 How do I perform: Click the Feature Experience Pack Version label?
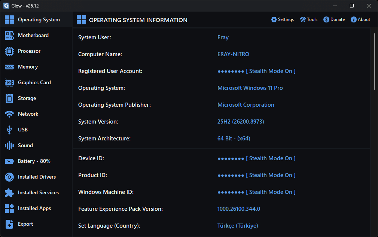tap(121, 209)
